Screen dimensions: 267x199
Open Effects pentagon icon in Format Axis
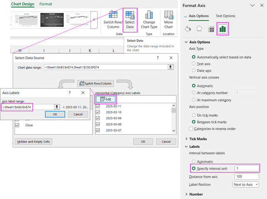pyautogui.click(x=199, y=29)
